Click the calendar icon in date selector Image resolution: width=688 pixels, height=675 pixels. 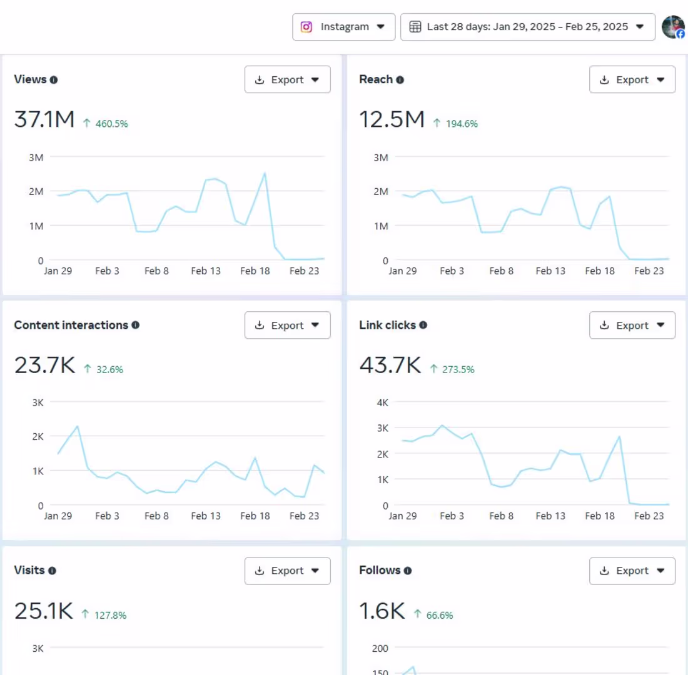click(x=415, y=27)
